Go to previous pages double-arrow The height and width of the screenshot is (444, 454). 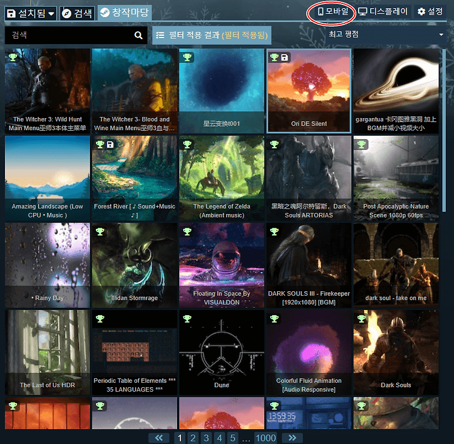159,438
